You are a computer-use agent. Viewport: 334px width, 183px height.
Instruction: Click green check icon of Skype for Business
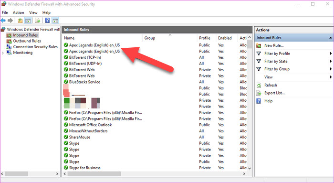pyautogui.click(x=66, y=168)
